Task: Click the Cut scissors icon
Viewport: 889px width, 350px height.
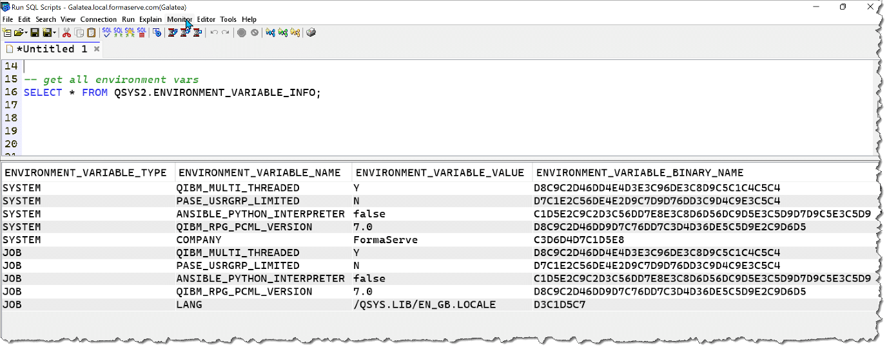Action: [x=66, y=33]
